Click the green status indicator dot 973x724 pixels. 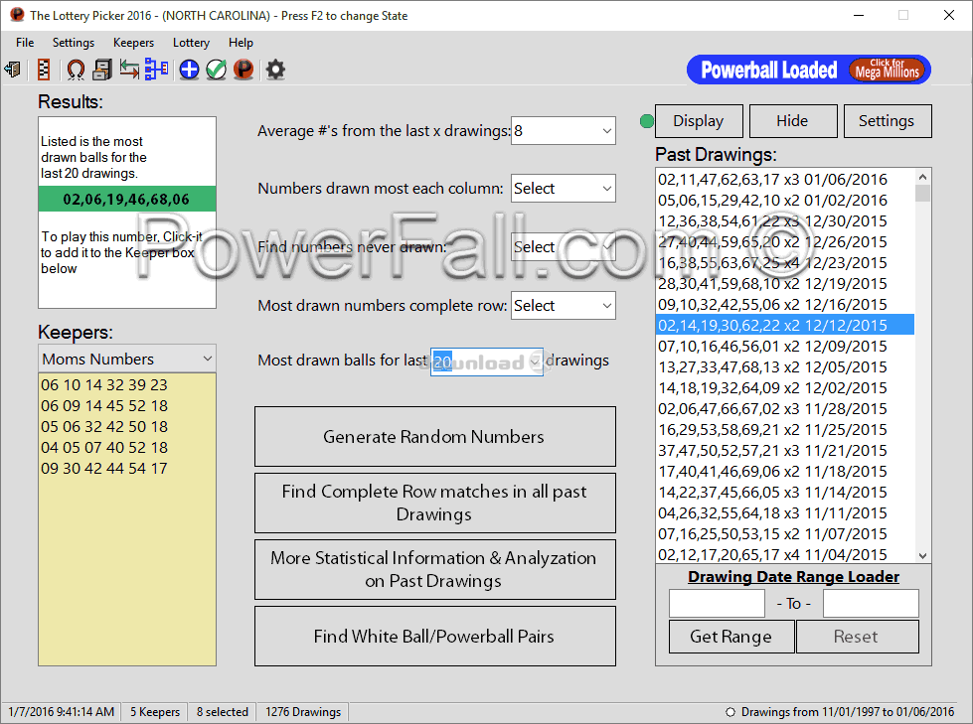[x=647, y=121]
